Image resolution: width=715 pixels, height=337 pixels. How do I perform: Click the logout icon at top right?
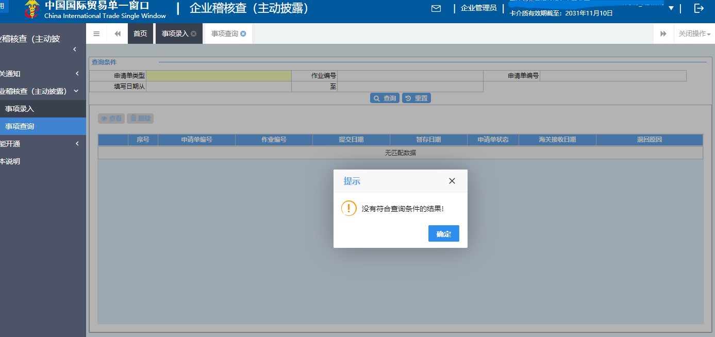point(699,8)
